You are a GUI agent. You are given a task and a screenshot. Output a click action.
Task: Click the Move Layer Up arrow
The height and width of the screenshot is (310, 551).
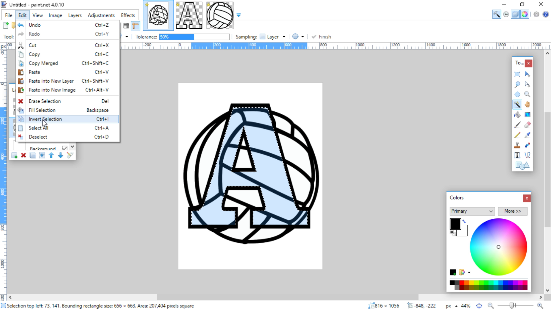click(x=51, y=155)
